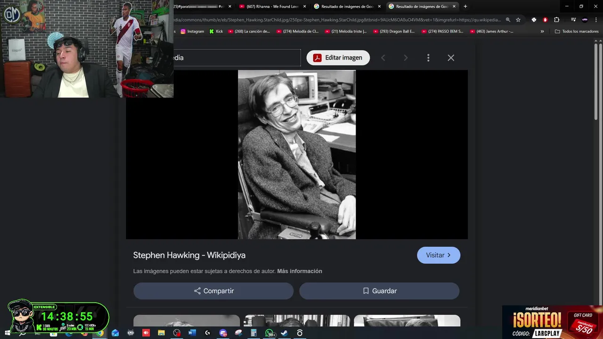
Task: Open the Stephen Hawking - Wikipidiya title link
Action: click(189, 255)
